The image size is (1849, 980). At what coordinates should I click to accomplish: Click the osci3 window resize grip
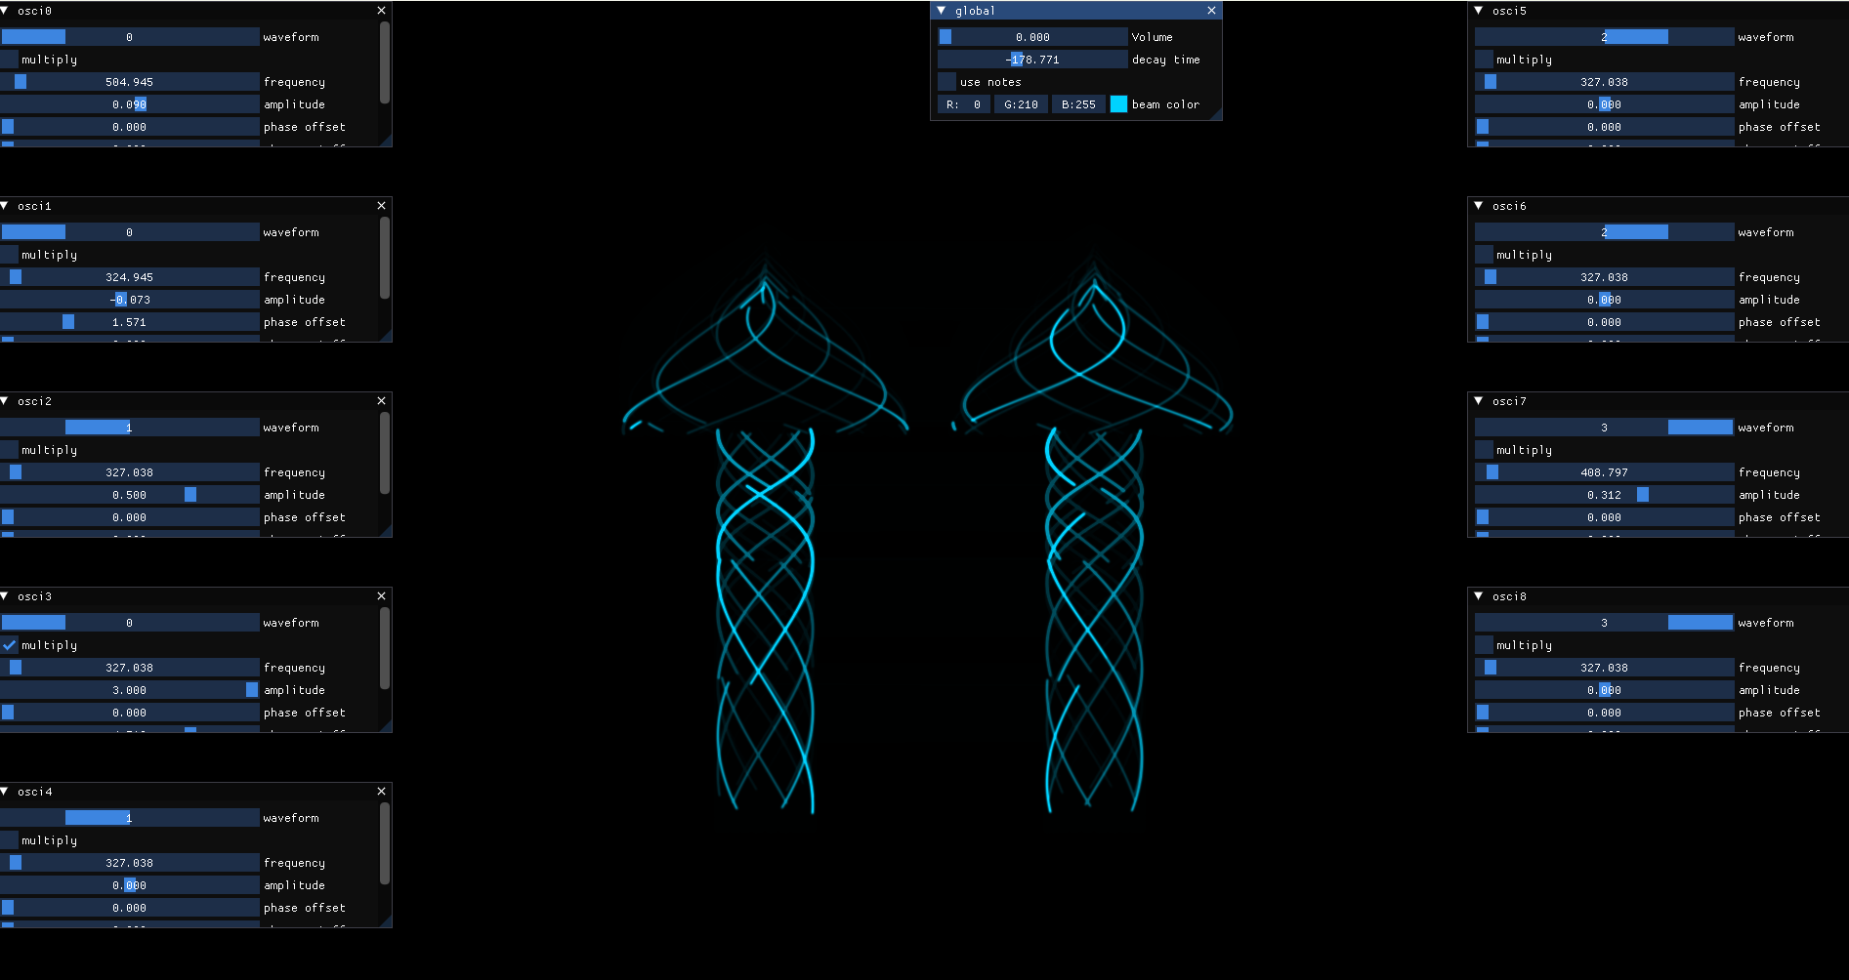[387, 726]
